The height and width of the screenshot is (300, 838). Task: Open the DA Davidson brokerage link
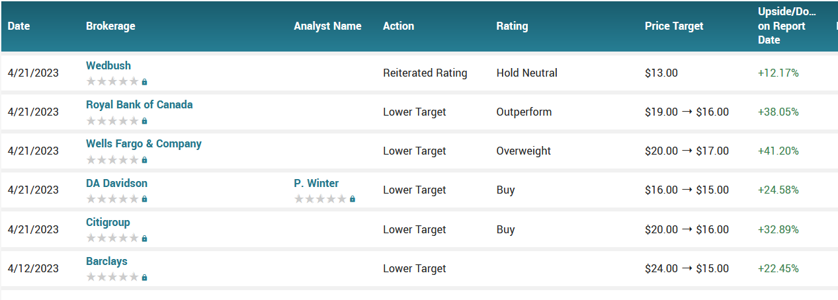[x=116, y=183]
